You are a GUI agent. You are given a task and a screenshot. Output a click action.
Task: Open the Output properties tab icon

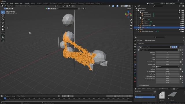[135, 47]
